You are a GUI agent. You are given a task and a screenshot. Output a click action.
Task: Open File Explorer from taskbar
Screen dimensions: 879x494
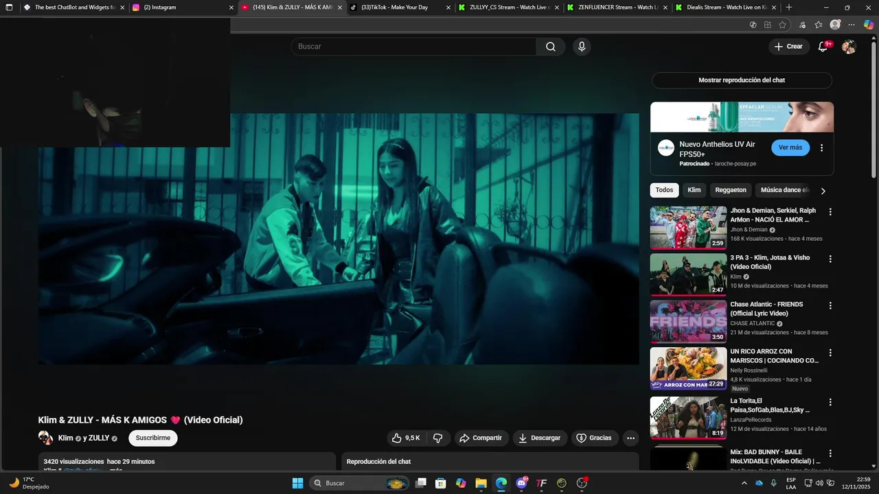point(481,483)
